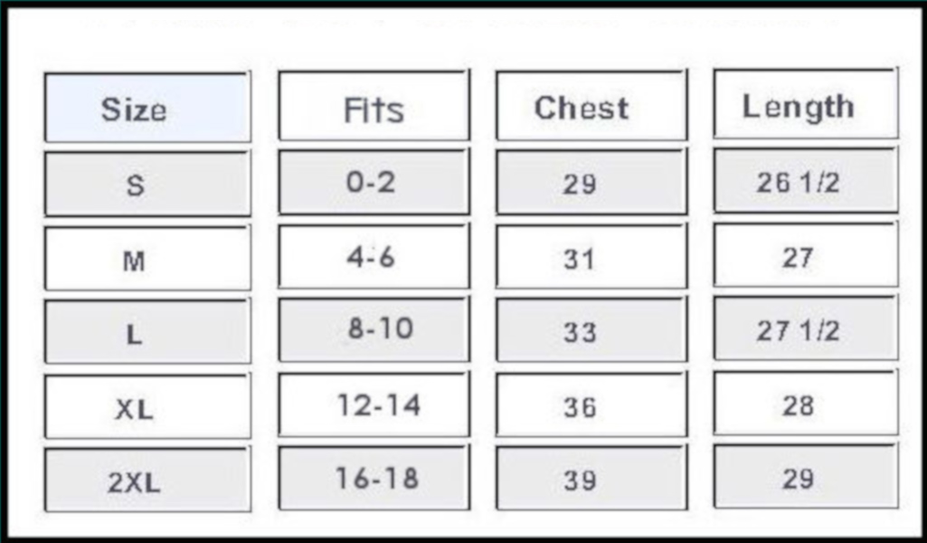Select the 16-18 fits cell
Screen dimensions: 927x543
point(374,478)
